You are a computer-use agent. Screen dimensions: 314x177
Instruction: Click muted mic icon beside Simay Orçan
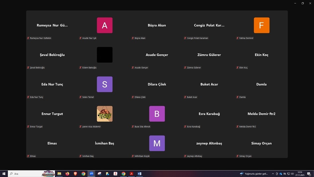pyautogui.click(x=238, y=156)
